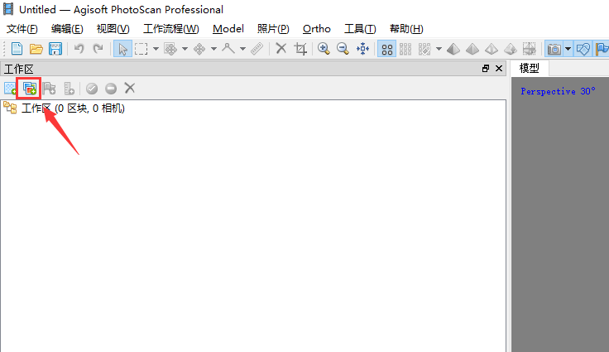The width and height of the screenshot is (609, 352).
Task: Open a project with the folder icon
Action: (36, 49)
